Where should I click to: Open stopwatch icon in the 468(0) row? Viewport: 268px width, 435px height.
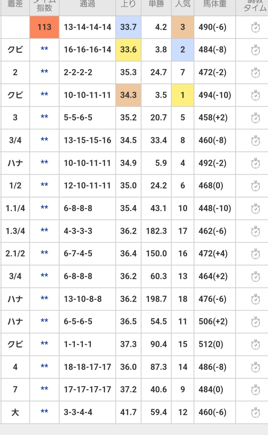(255, 186)
